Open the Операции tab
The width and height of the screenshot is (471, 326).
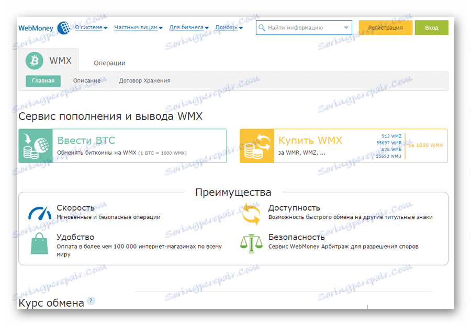click(x=109, y=63)
